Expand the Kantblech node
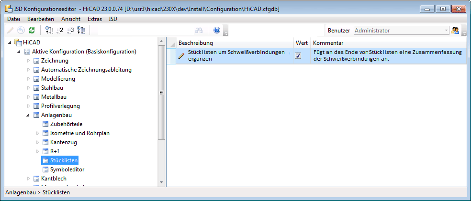The height and width of the screenshot is (201, 471). (29, 179)
